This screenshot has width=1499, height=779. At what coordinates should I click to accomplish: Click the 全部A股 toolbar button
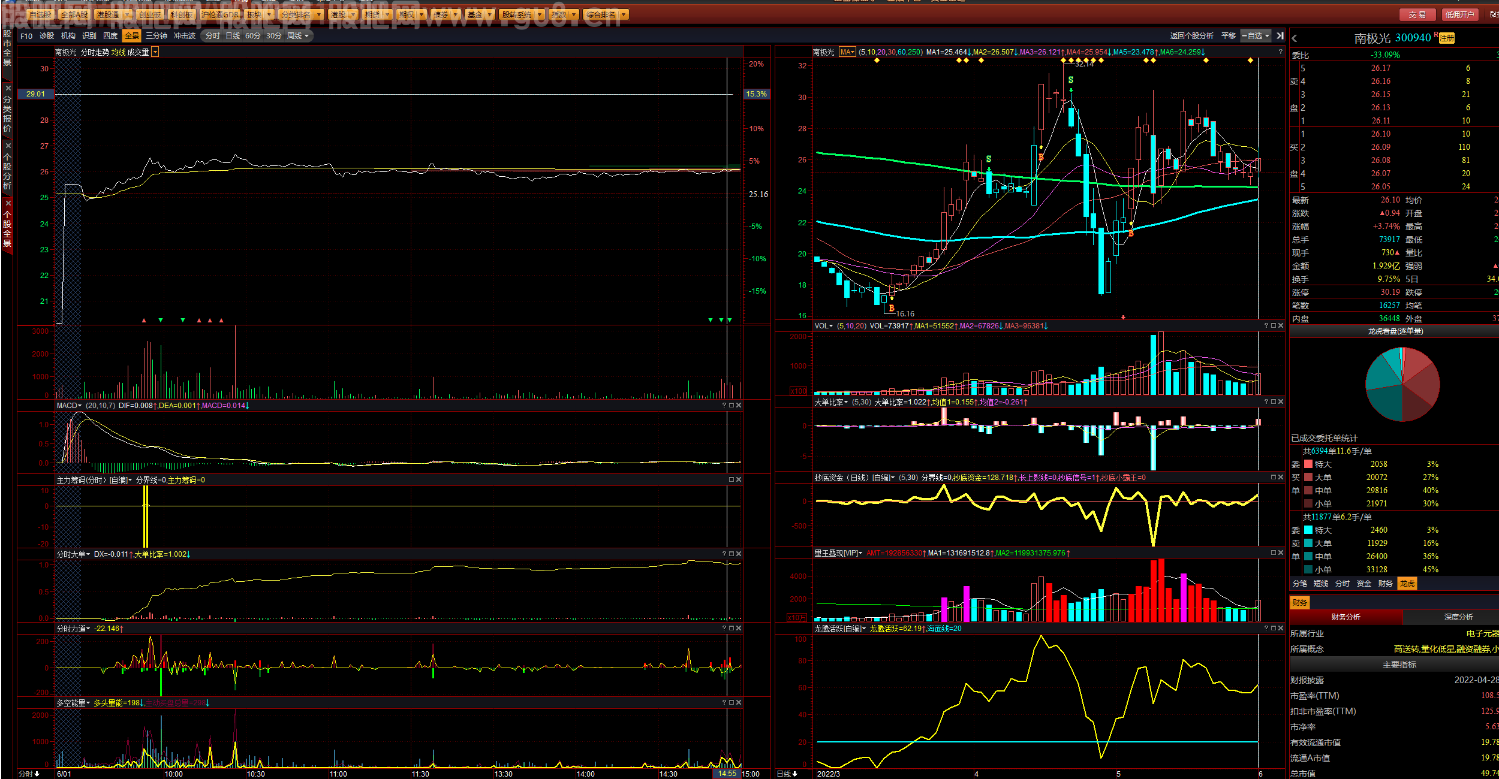pyautogui.click(x=74, y=14)
